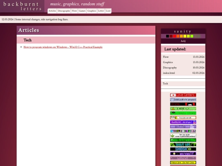Open Graphics in Last updated list
This screenshot has width=222, height=166.
coord(168,62)
